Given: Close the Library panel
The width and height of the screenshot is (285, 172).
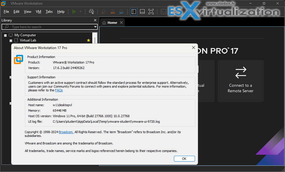Looking at the screenshot, I should 95,20.
